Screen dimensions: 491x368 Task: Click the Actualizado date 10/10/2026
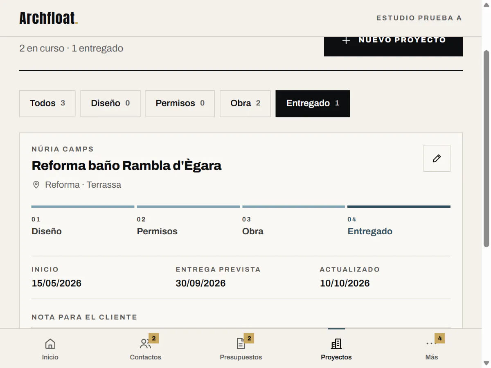coord(345,283)
